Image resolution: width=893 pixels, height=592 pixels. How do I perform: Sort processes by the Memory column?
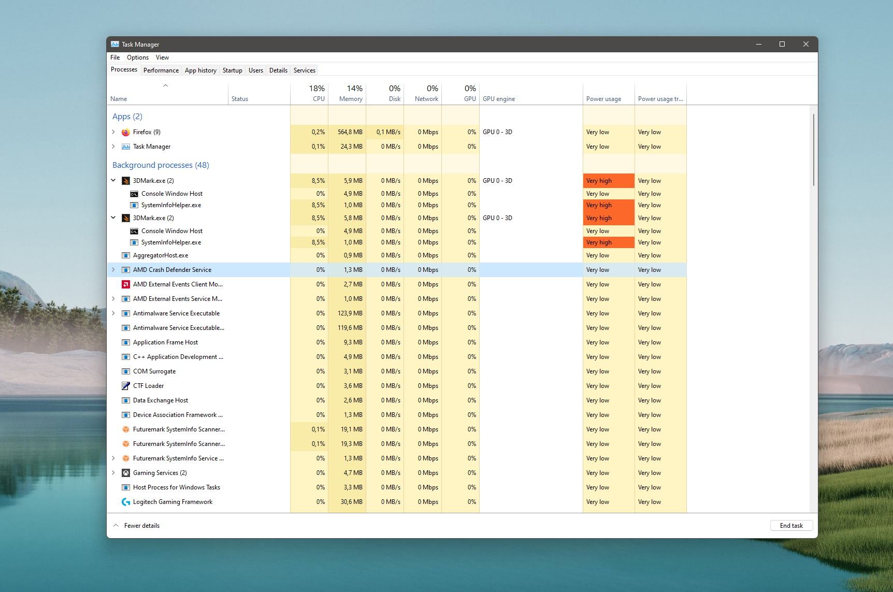click(x=347, y=94)
